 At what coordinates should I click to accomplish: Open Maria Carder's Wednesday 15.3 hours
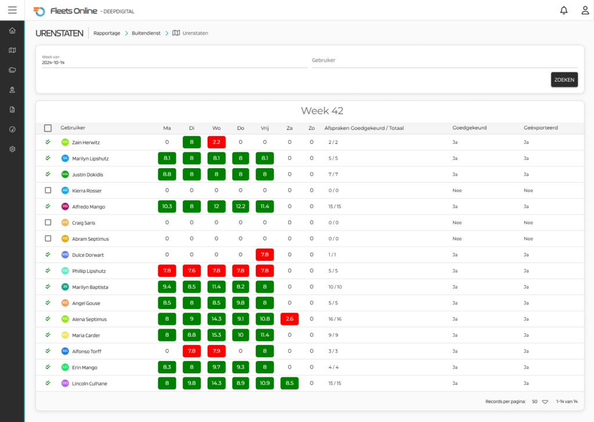click(x=216, y=335)
